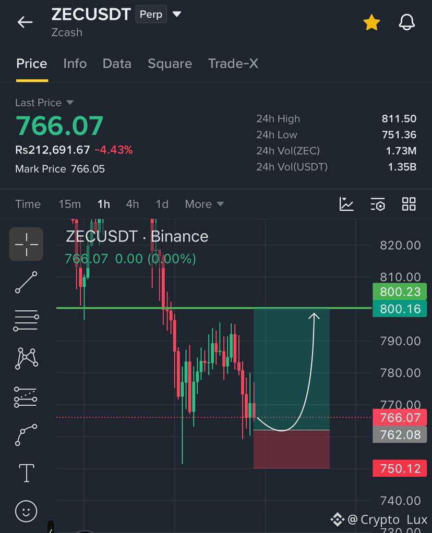Click the 750.12 stop-loss price label

400,468
